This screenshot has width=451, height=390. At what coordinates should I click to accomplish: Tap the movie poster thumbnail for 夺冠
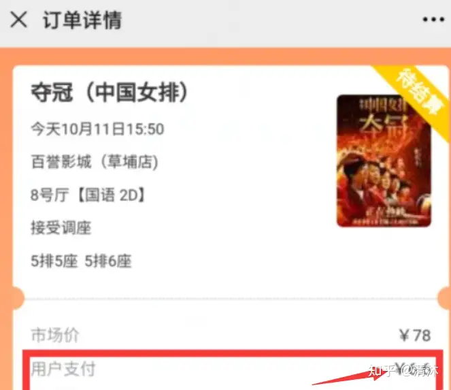tap(384, 161)
